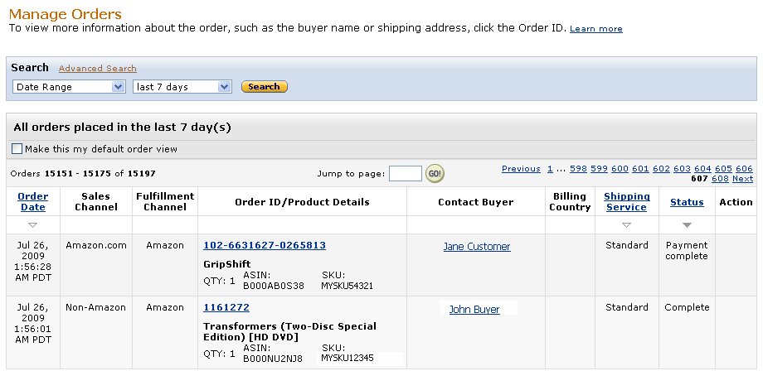The height and width of the screenshot is (371, 763).
Task: Contact buyer John Buyer
Action: (x=474, y=310)
